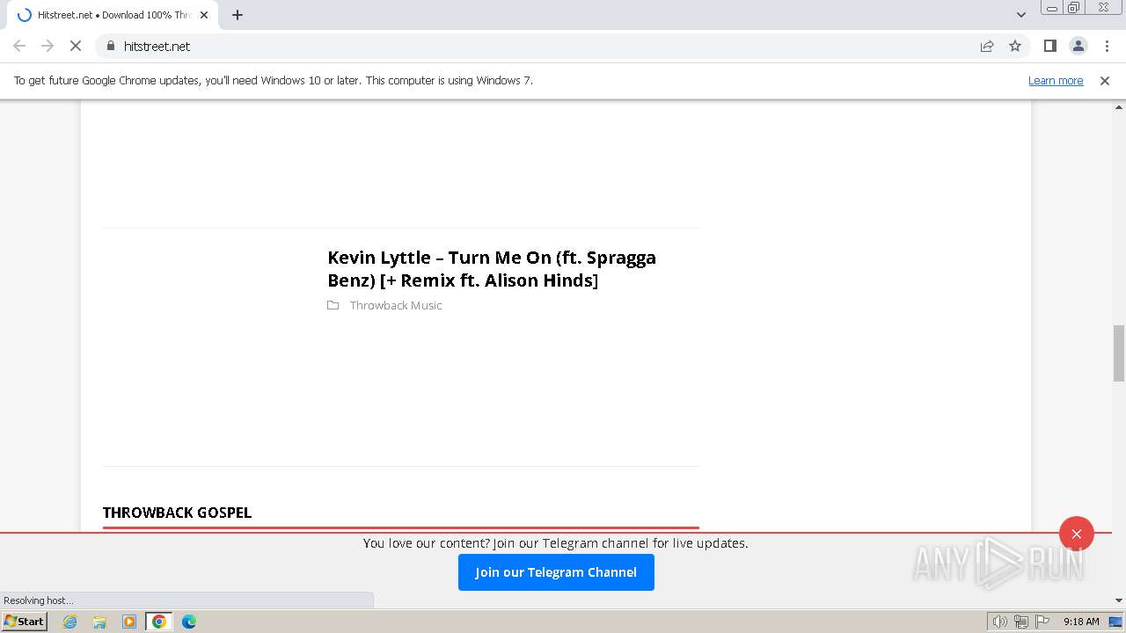
Task: Open the Kevin Lyttle Turn Me On article
Action: [x=492, y=269]
